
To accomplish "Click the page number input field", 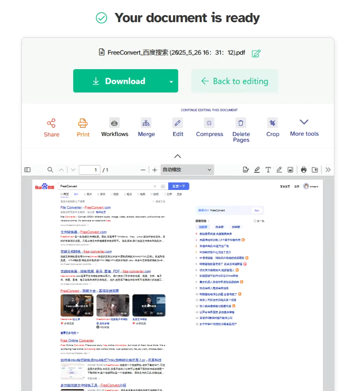I will (89, 170).
